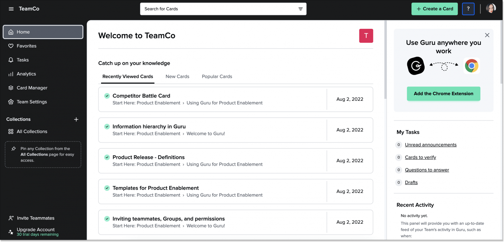Open help via the question mark icon

point(468,9)
